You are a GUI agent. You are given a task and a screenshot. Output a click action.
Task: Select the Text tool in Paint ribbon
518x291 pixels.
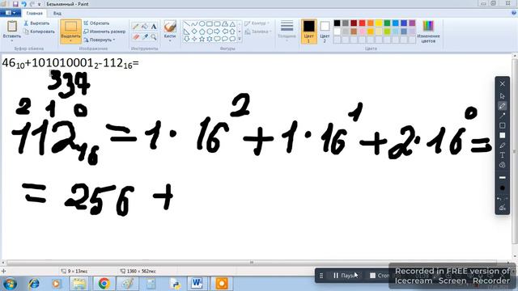(154, 27)
